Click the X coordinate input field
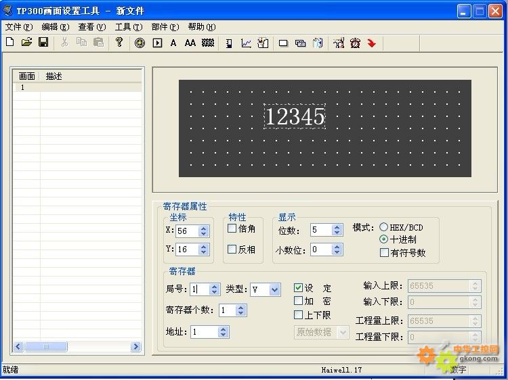The height and width of the screenshot is (380, 508). tap(188, 231)
